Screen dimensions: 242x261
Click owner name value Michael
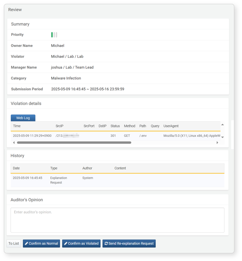pos(57,46)
